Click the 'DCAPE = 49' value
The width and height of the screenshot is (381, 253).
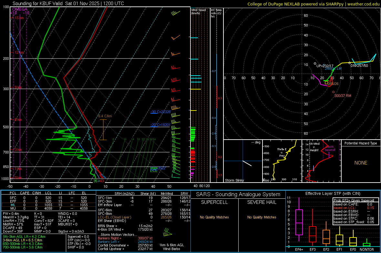click(x=13, y=228)
